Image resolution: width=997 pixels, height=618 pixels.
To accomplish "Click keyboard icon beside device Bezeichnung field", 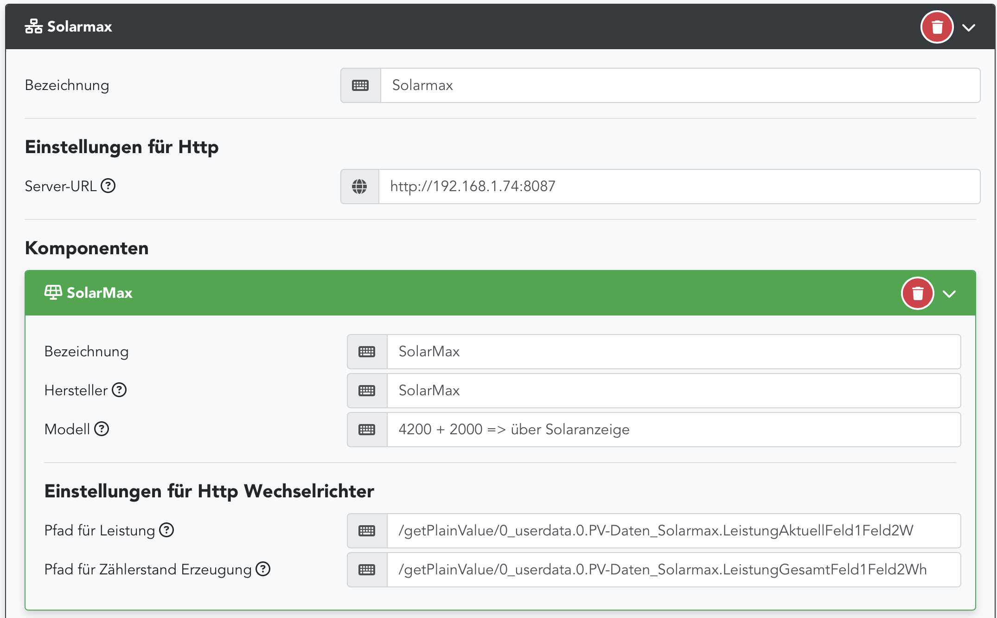I will point(360,85).
